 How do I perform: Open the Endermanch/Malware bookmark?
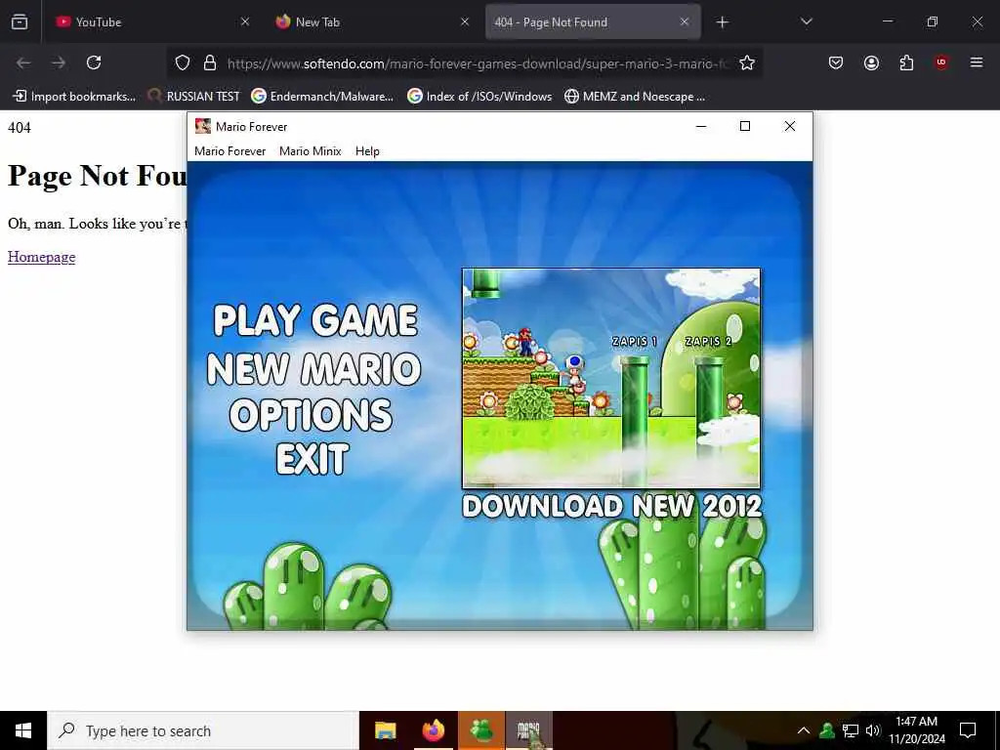(x=322, y=97)
